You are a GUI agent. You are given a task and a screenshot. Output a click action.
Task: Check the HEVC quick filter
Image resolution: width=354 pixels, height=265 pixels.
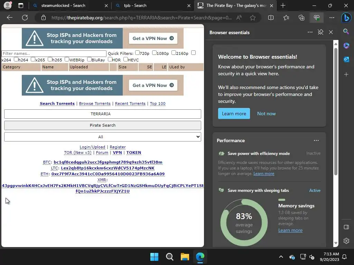tap(126, 59)
